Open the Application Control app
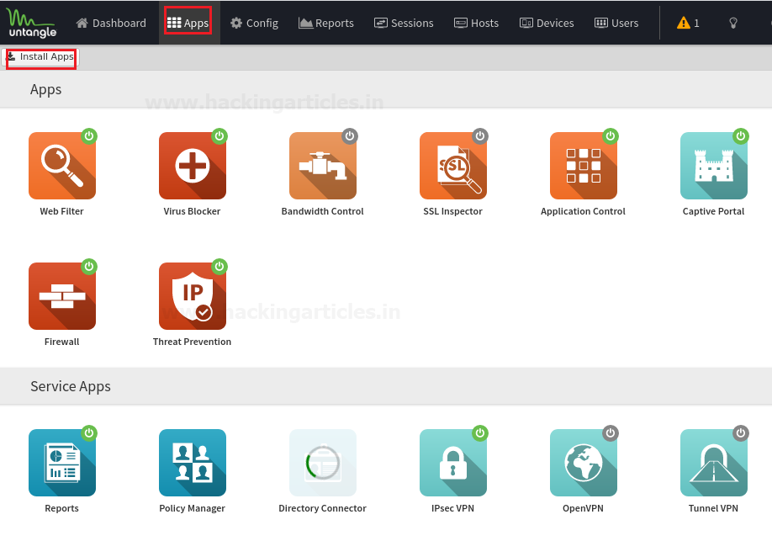Screen dimensions: 772x541 tap(584, 166)
